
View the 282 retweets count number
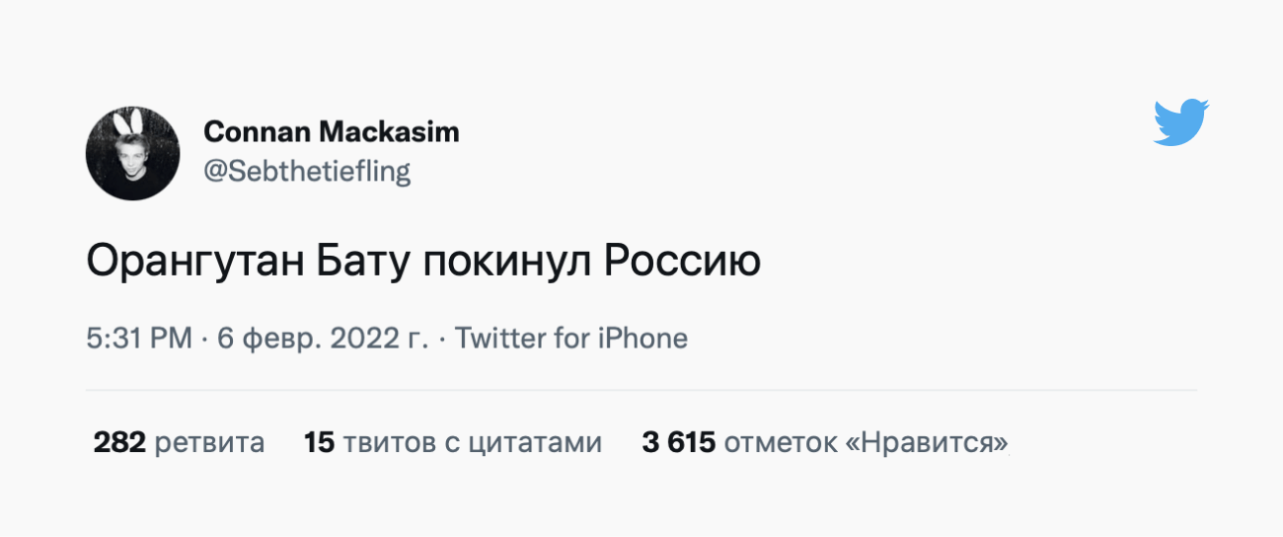point(119,442)
